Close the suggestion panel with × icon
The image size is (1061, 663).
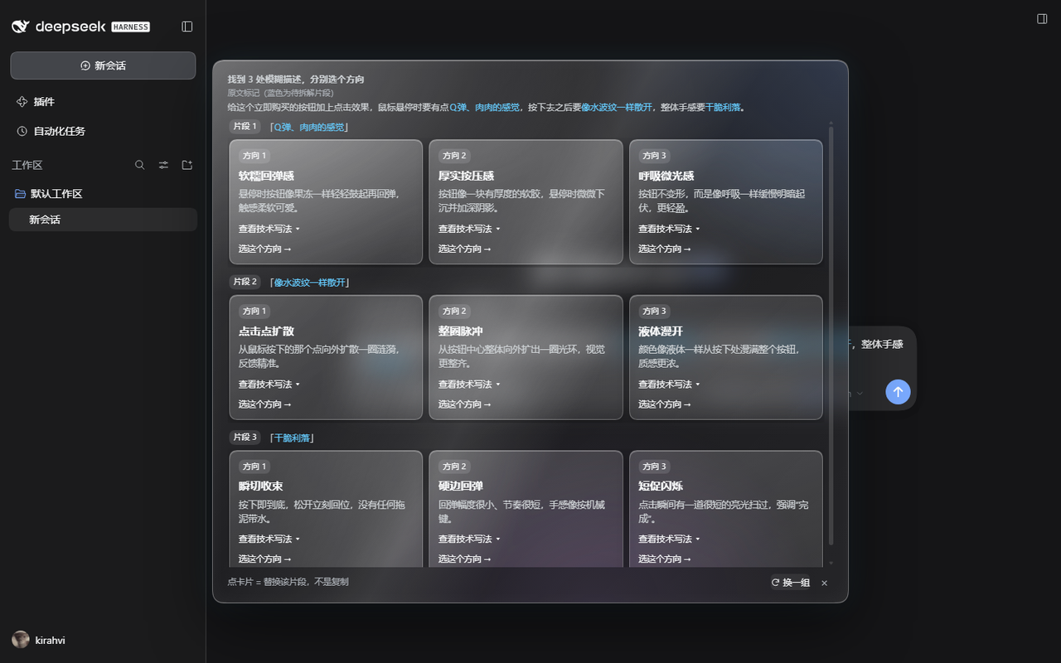tap(825, 583)
